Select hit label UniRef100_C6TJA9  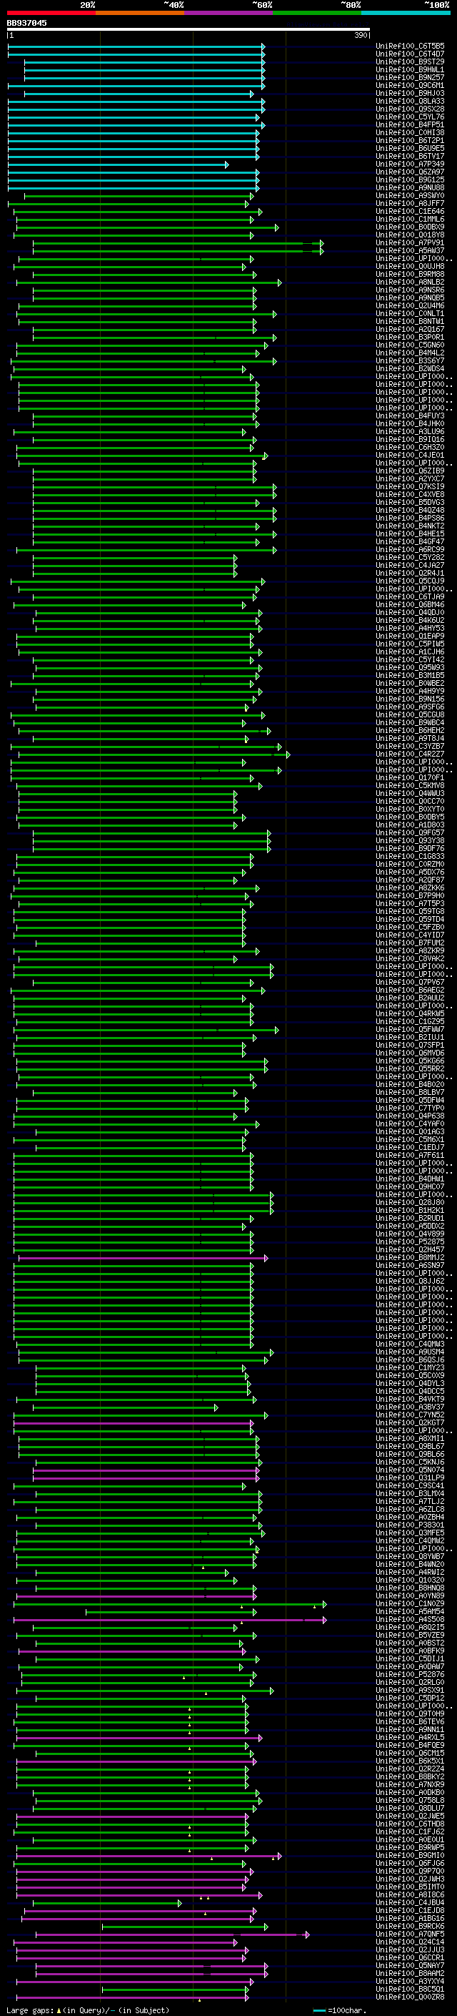[x=410, y=597]
